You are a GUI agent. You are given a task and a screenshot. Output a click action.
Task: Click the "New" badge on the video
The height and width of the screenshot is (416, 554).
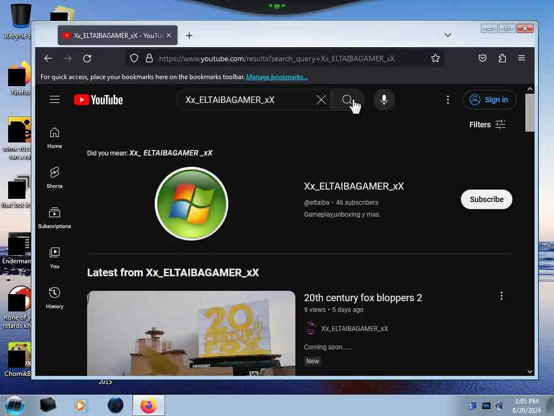click(312, 361)
